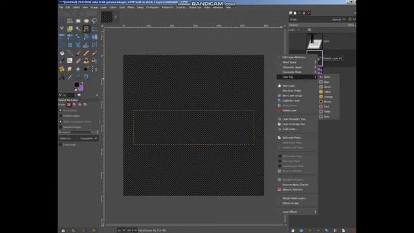Click the Subtract from selection mode icon

pos(80,105)
